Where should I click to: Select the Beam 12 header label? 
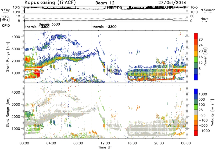pyautogui.click(x=105, y=3)
